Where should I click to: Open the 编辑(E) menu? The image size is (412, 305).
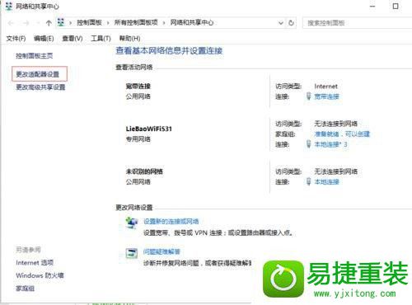pos(44,39)
